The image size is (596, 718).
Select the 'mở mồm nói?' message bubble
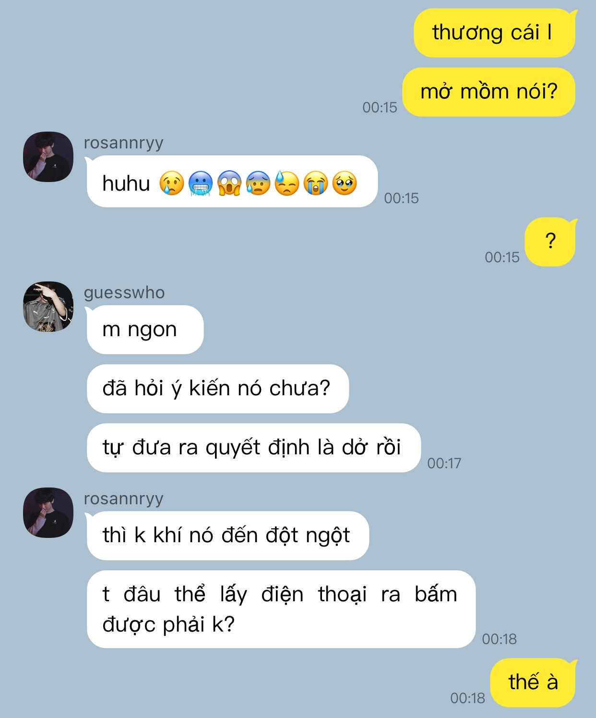pos(489,92)
